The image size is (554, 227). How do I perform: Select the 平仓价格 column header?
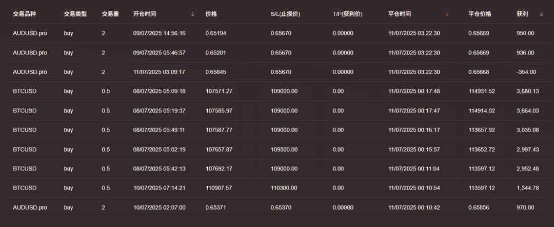click(480, 14)
